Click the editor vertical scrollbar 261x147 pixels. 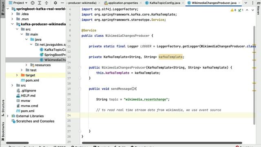click(x=254, y=75)
